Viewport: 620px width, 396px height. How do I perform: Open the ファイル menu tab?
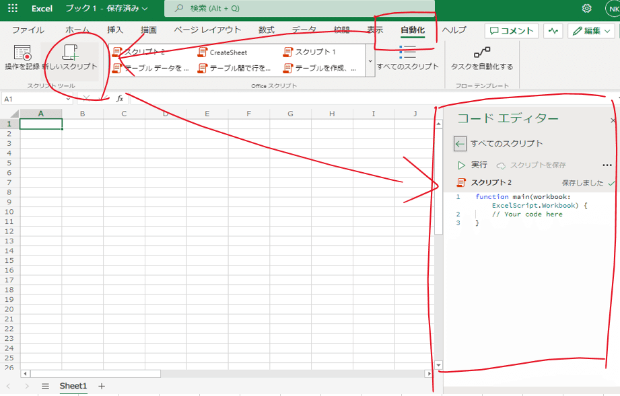tap(28, 30)
